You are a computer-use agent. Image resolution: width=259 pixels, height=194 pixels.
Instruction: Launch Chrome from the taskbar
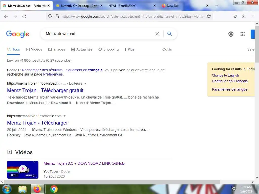54,189
